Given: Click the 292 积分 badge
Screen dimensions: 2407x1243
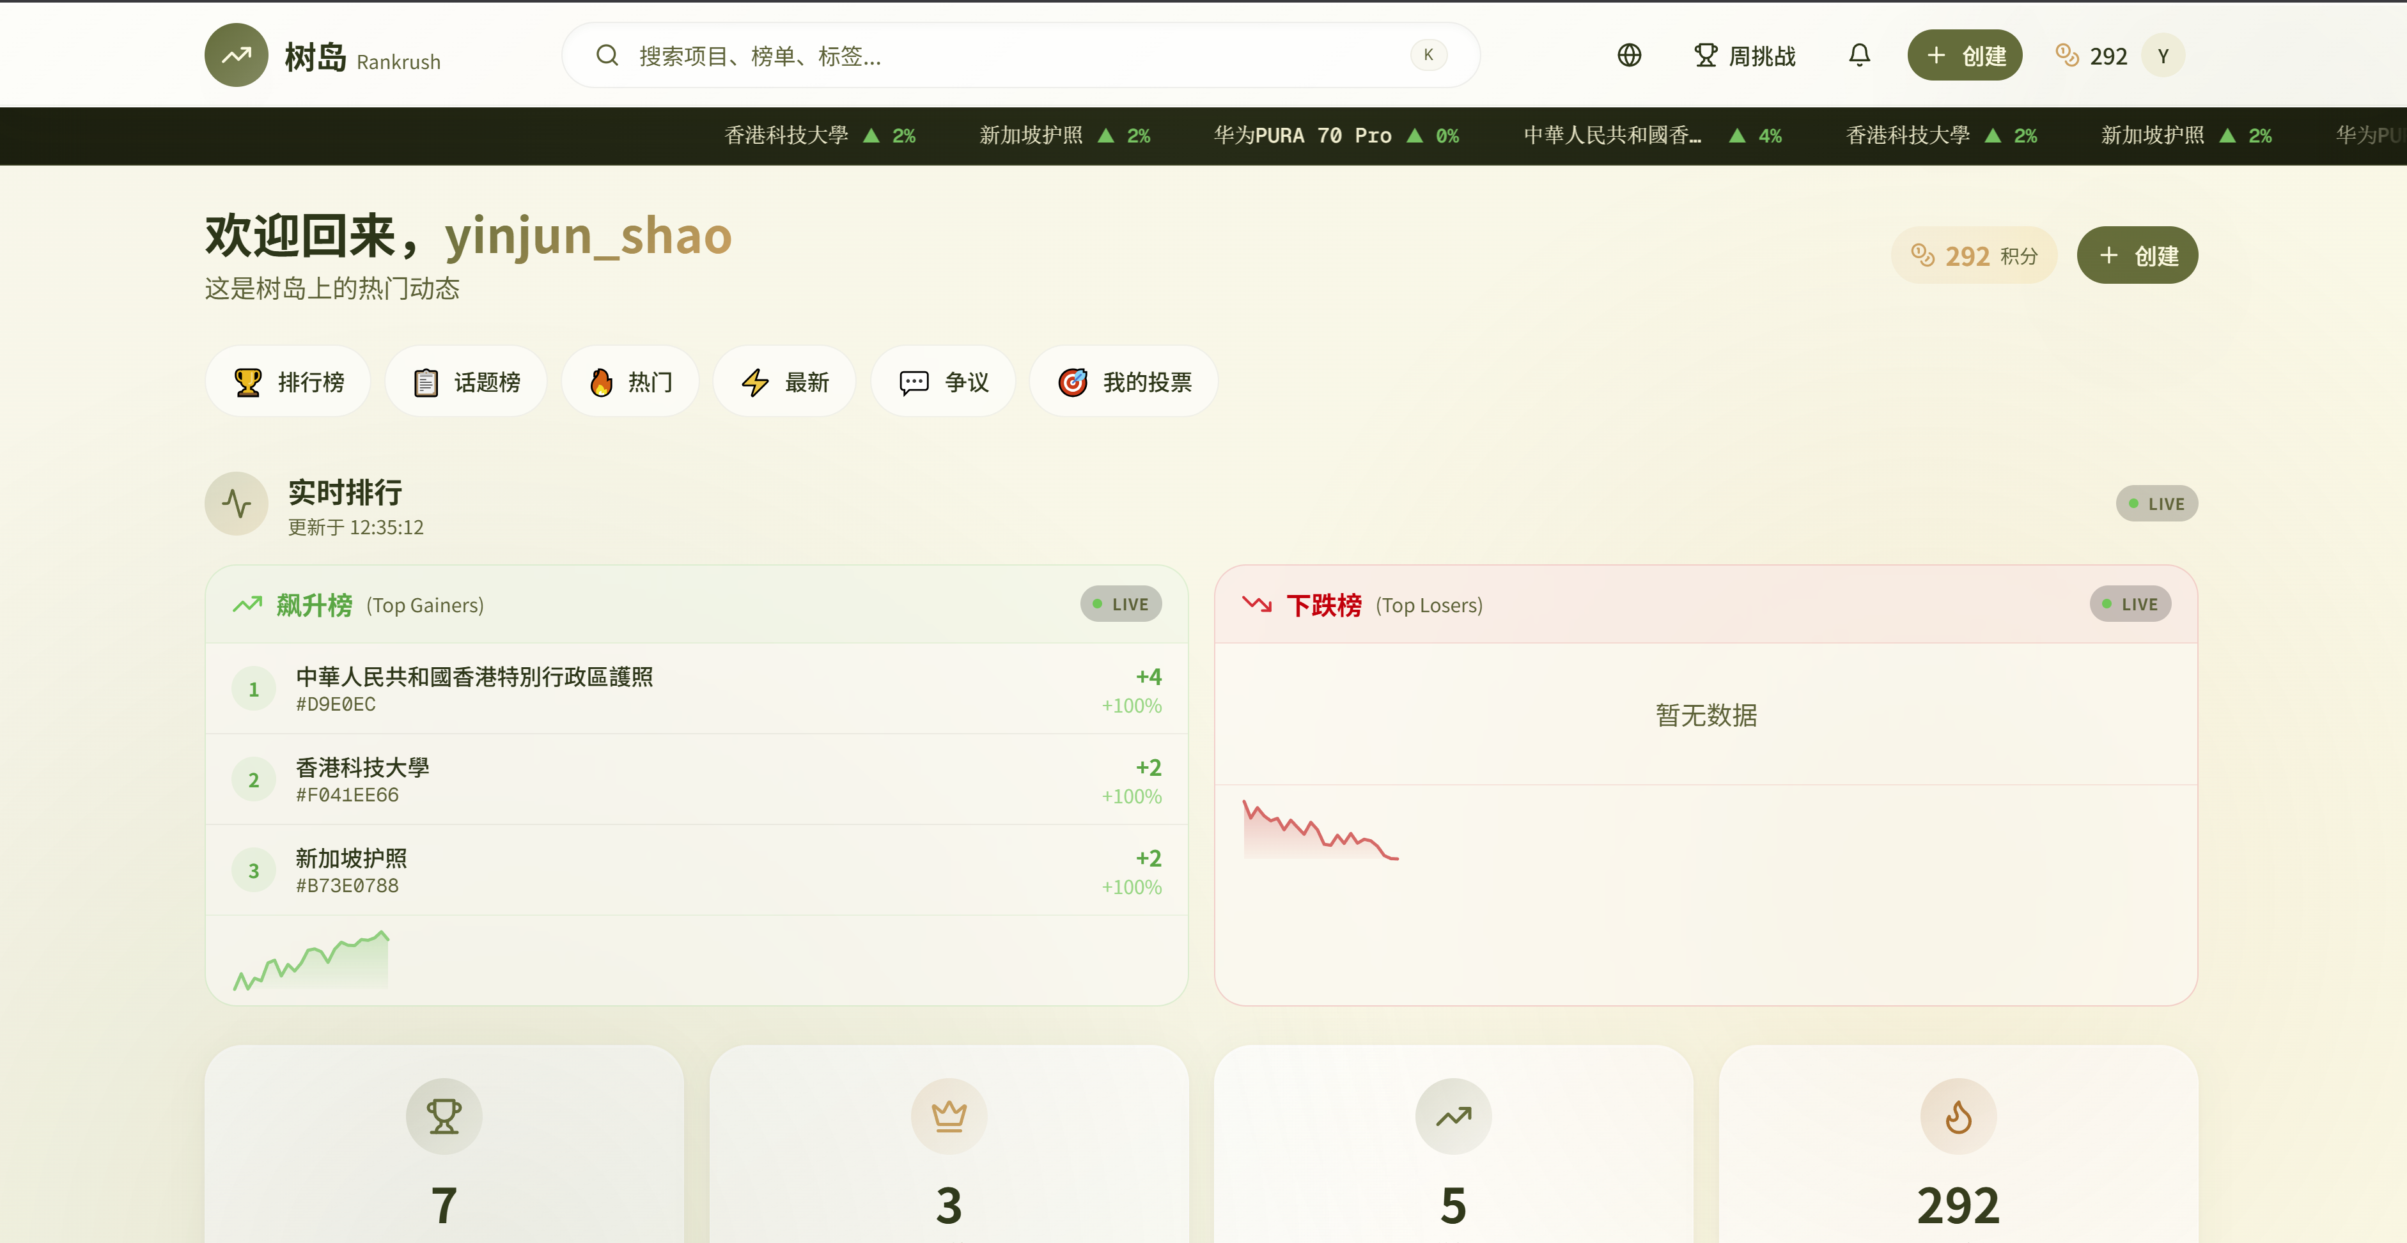Looking at the screenshot, I should [1974, 255].
